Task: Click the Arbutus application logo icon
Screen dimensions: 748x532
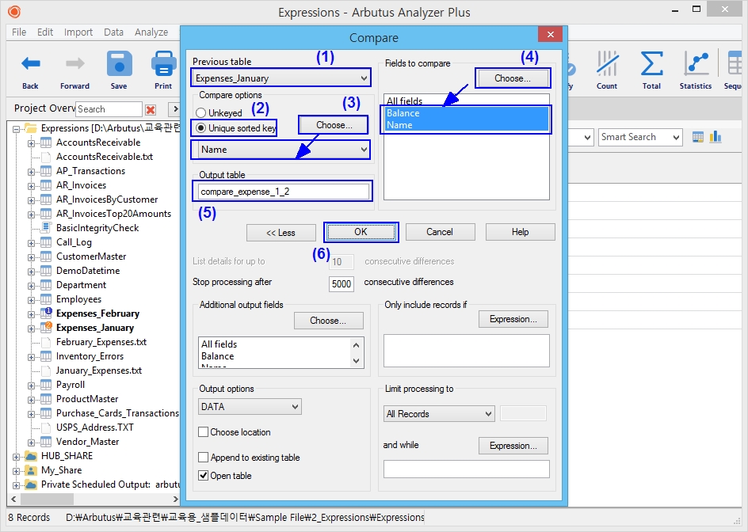Action: coord(14,11)
